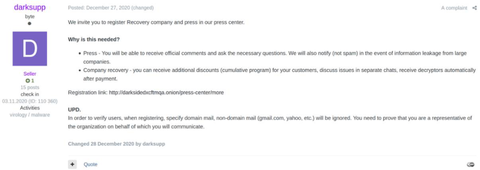Open the darkside onion registration link

click(166, 92)
